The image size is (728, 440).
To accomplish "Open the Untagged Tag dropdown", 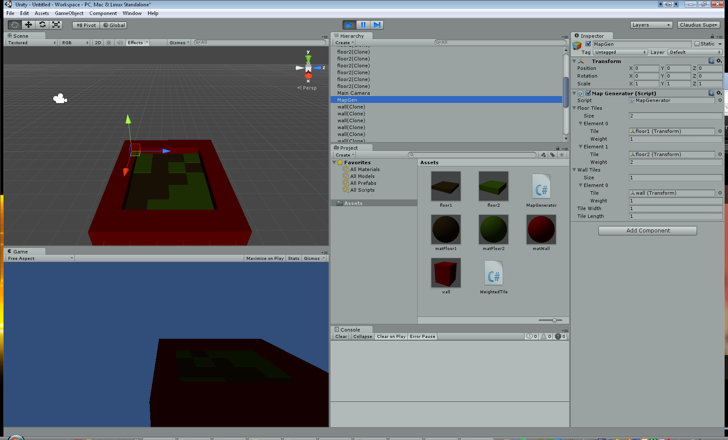I will [621, 52].
